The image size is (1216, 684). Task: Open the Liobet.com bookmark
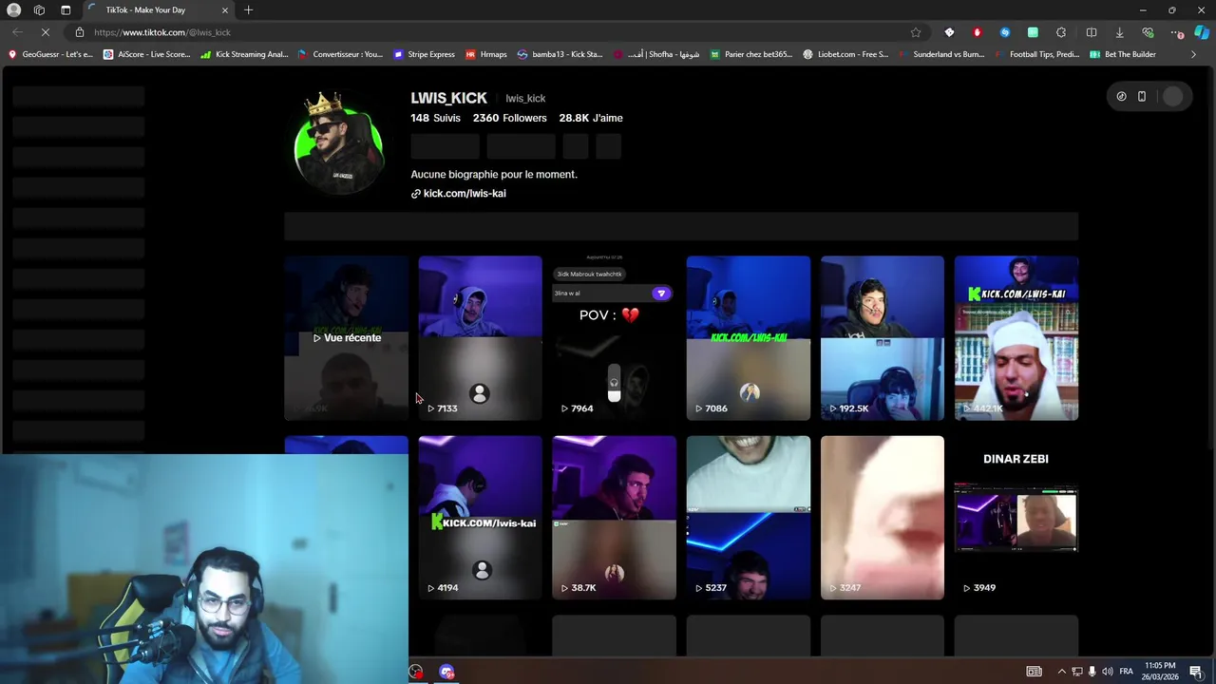pos(845,54)
